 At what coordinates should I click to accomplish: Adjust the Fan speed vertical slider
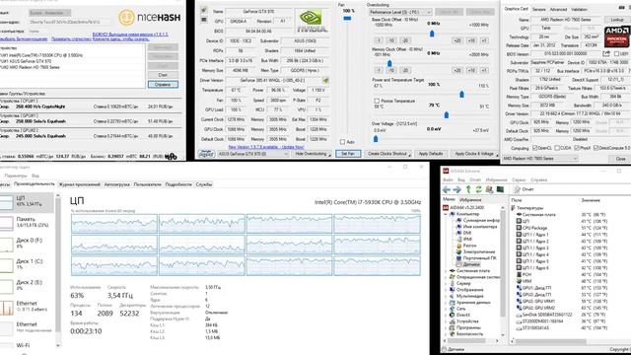[x=347, y=19]
